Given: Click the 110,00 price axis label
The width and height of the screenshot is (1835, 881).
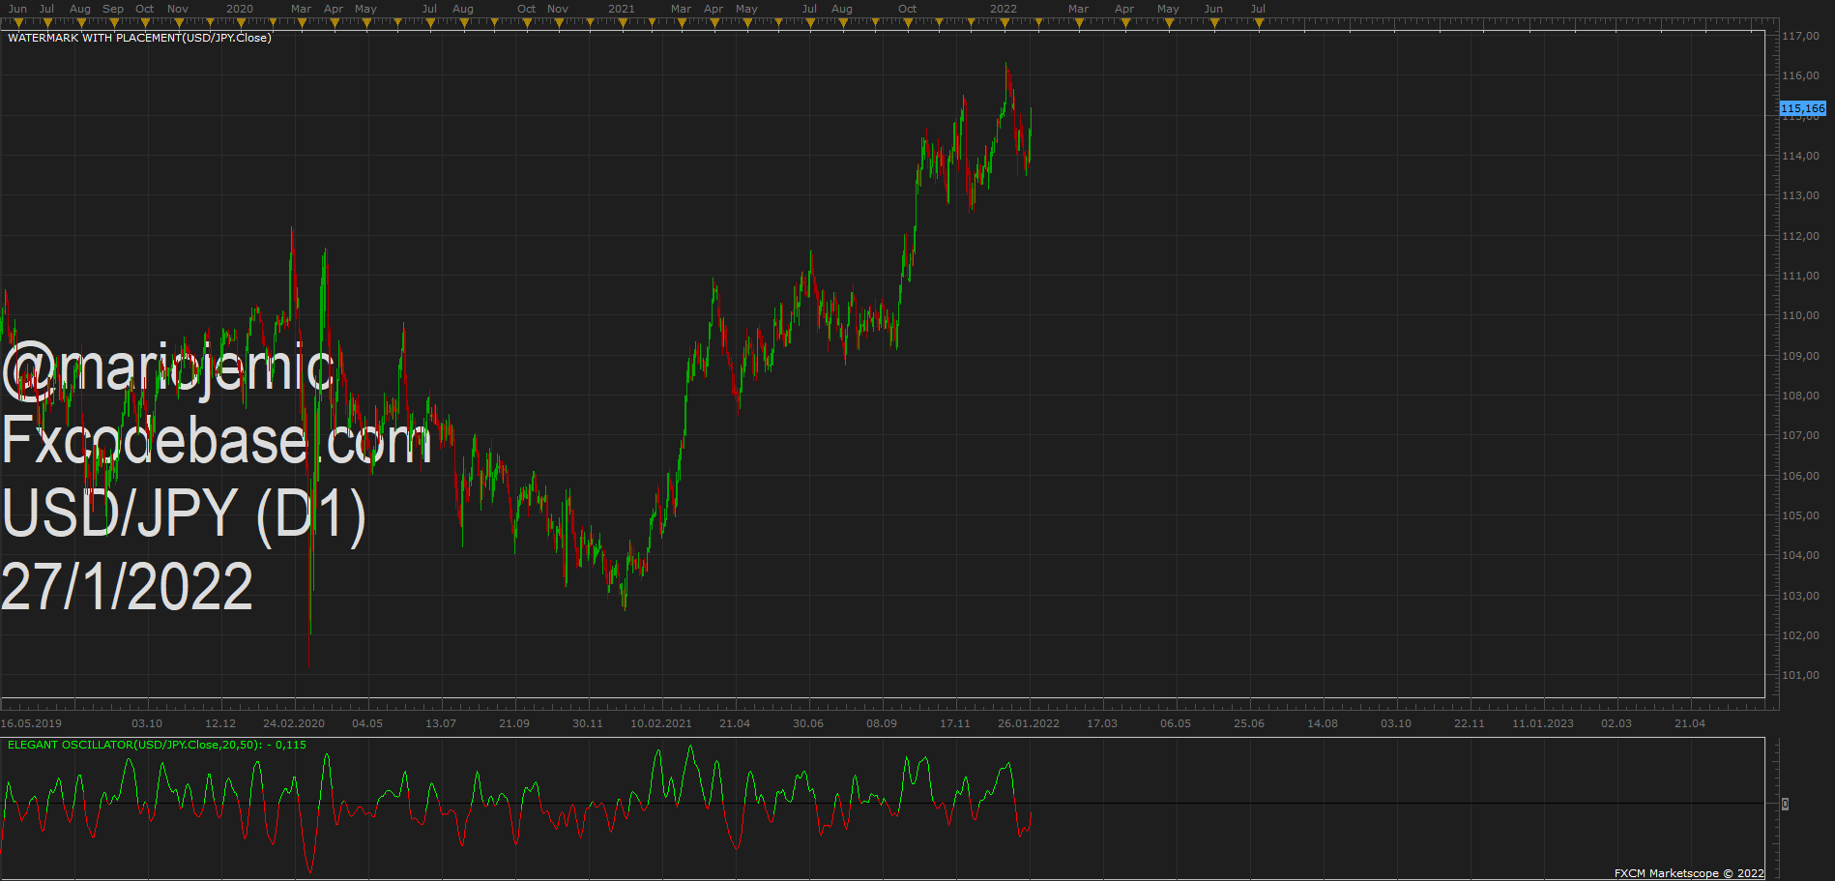Looking at the screenshot, I should (x=1800, y=315).
